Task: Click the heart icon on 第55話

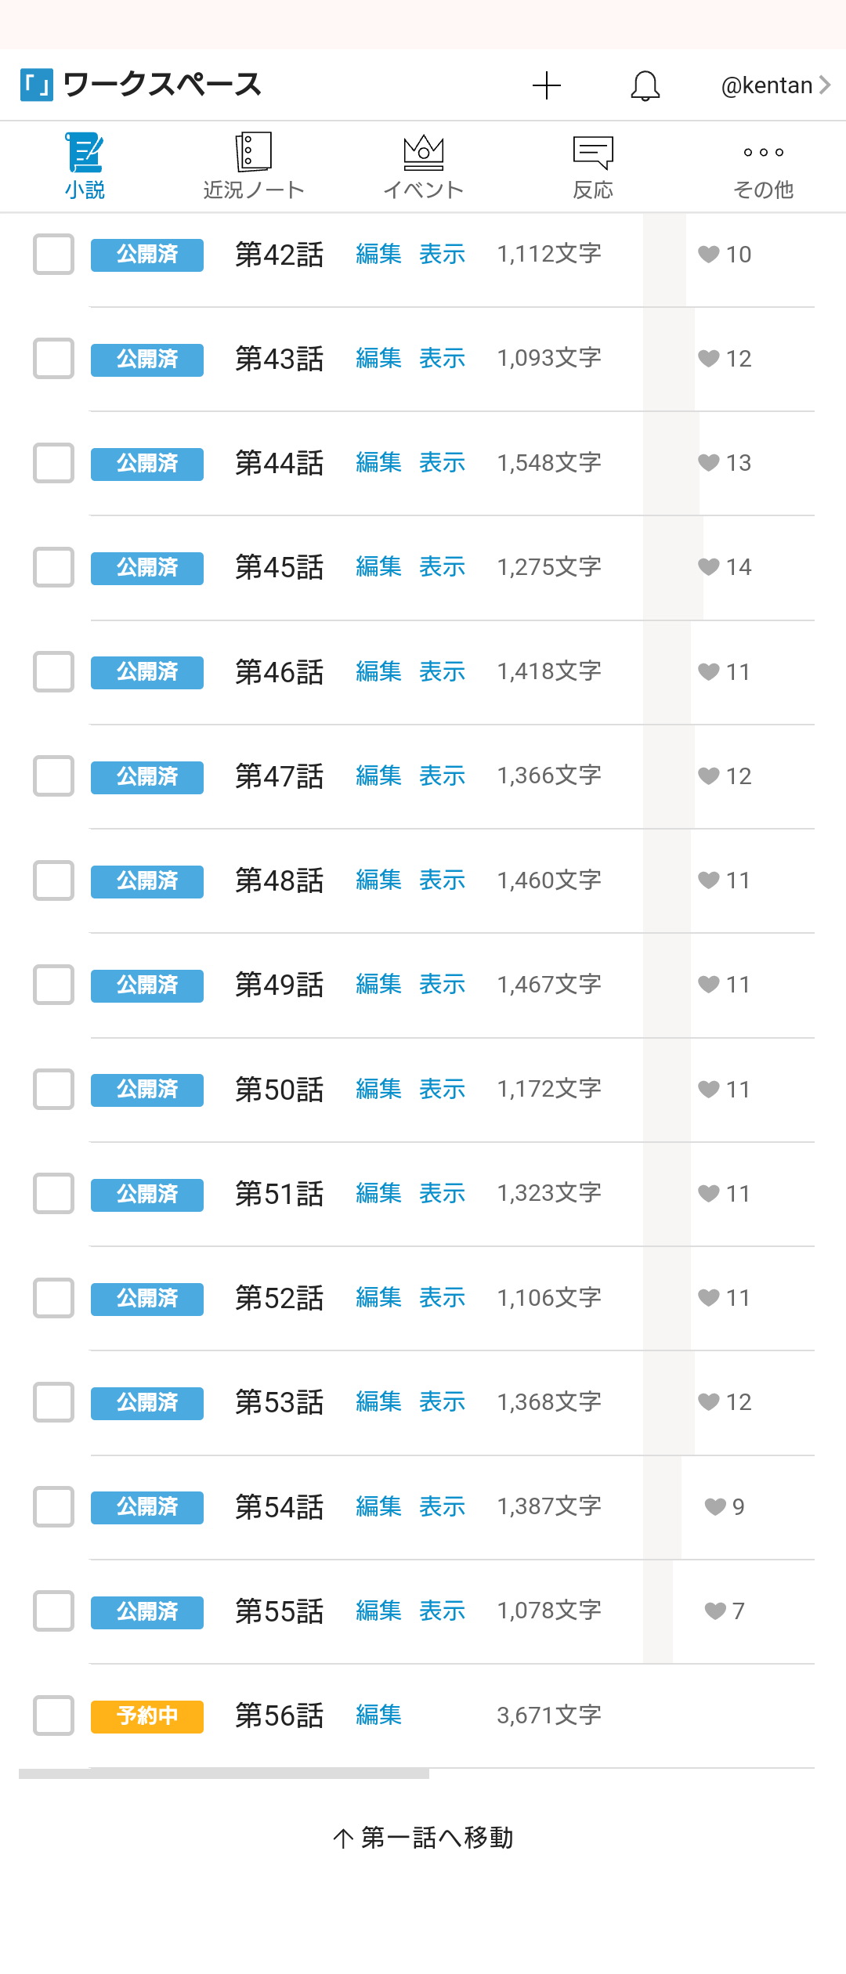Action: click(x=715, y=1611)
